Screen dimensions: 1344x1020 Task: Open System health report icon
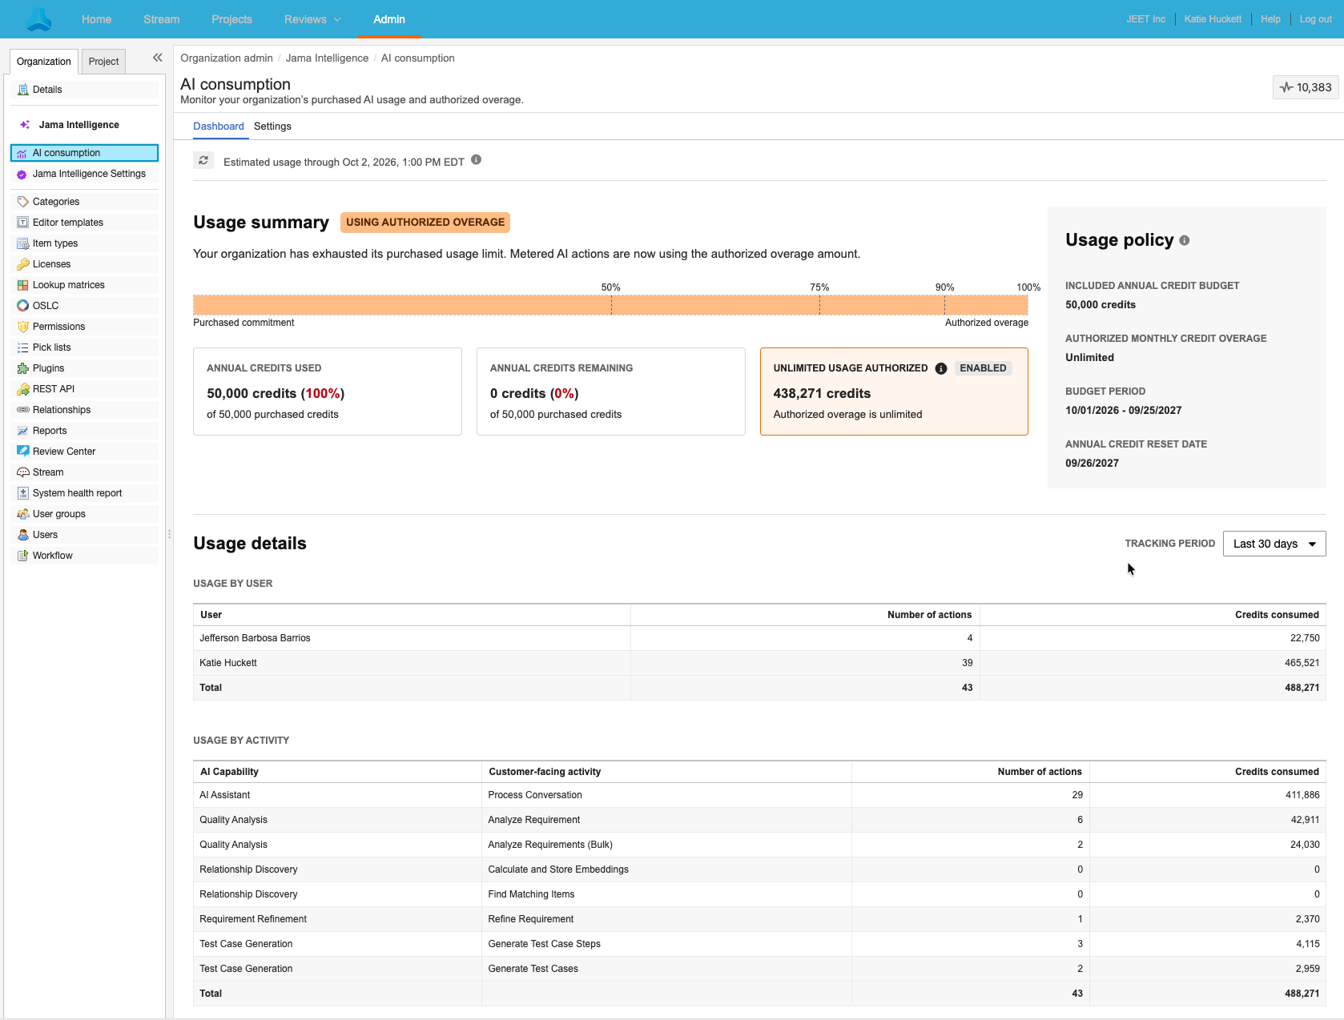tap(22, 493)
